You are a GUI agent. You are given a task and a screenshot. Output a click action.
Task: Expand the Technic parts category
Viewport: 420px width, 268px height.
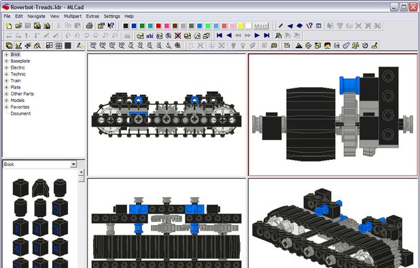click(6, 74)
